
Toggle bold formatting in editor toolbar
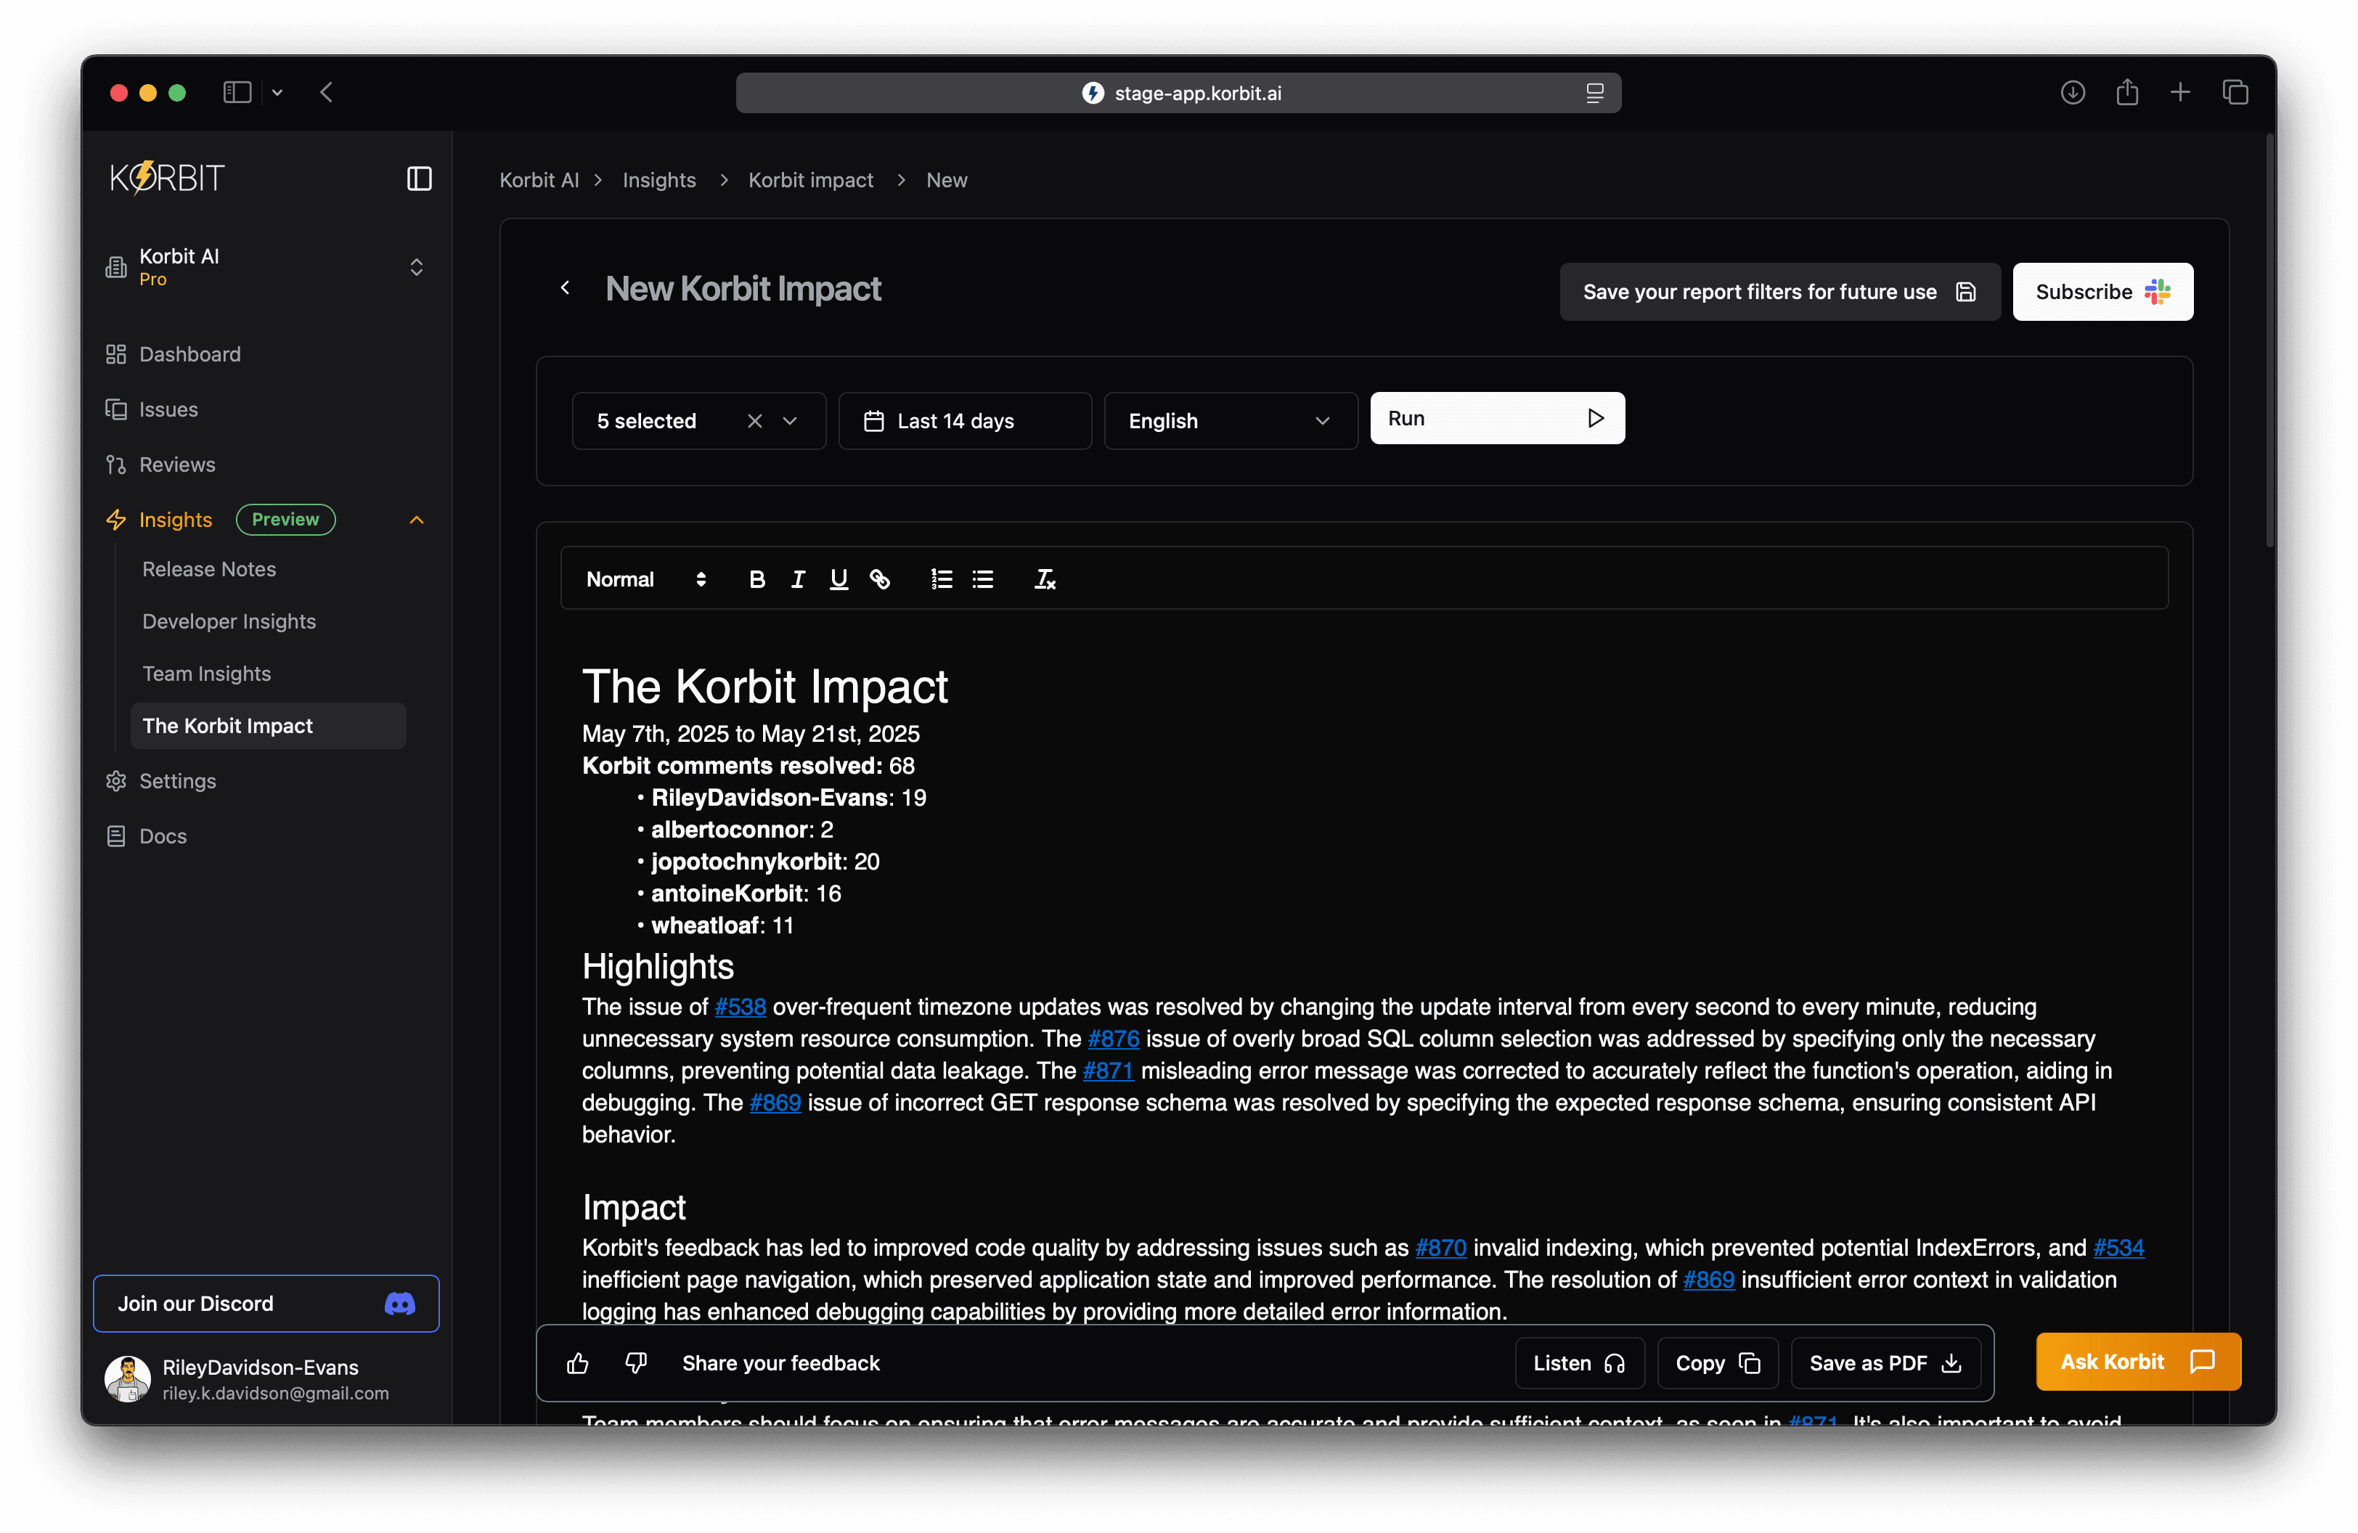(x=757, y=579)
